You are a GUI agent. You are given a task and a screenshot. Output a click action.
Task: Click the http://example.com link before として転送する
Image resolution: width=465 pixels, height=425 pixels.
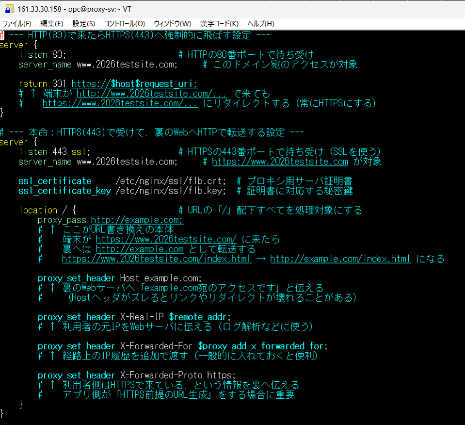(x=140, y=249)
